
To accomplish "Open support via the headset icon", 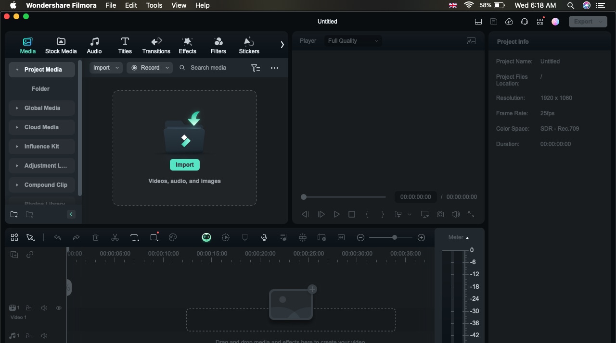I will point(525,22).
